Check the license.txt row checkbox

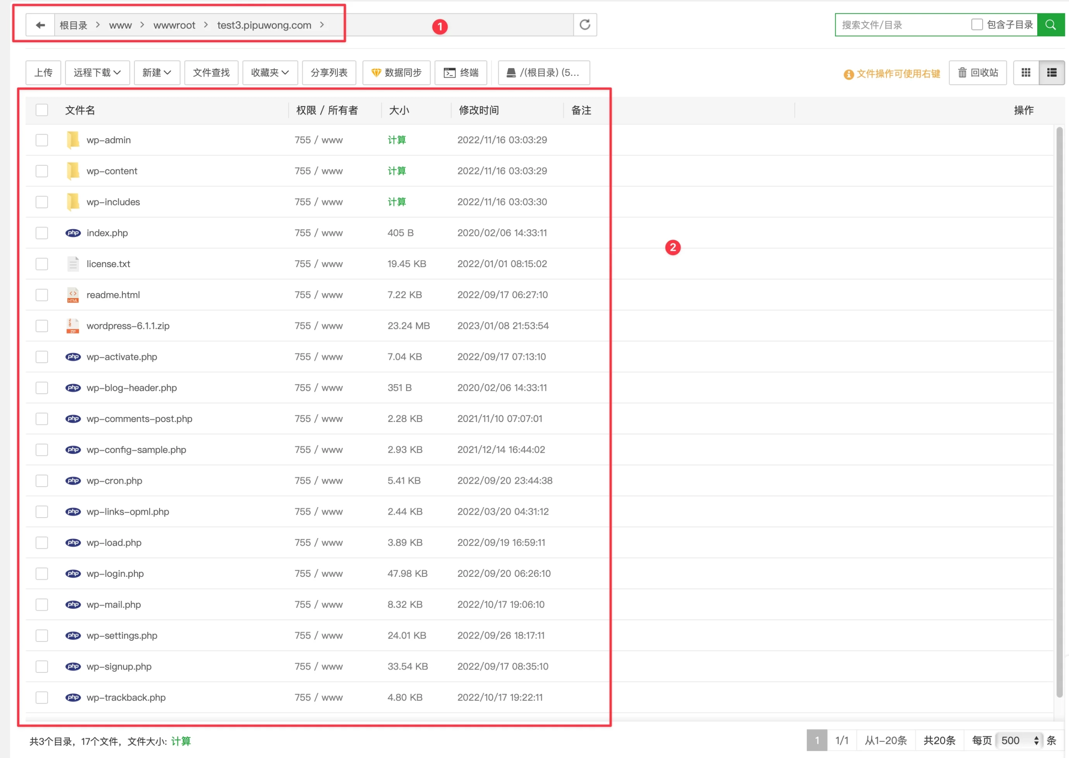tap(42, 264)
